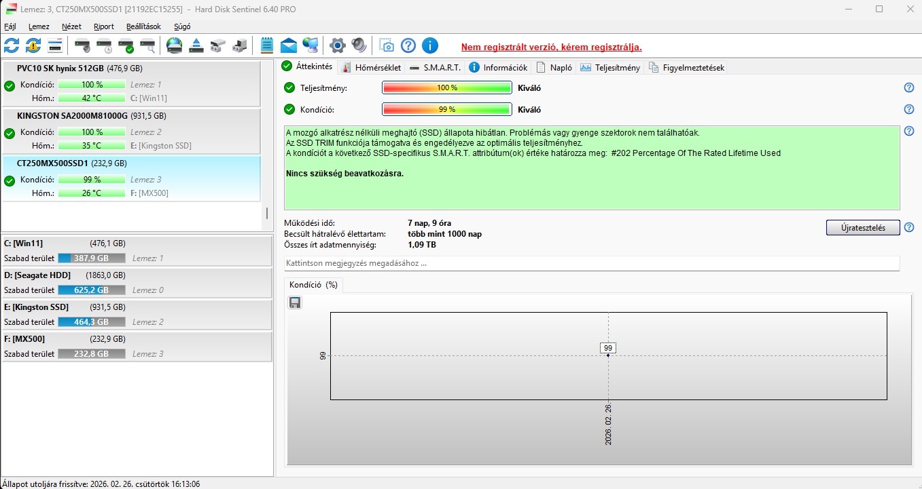This screenshot has width=922, height=489.
Task: Open the blue notepad report icon
Action: [x=267, y=46]
